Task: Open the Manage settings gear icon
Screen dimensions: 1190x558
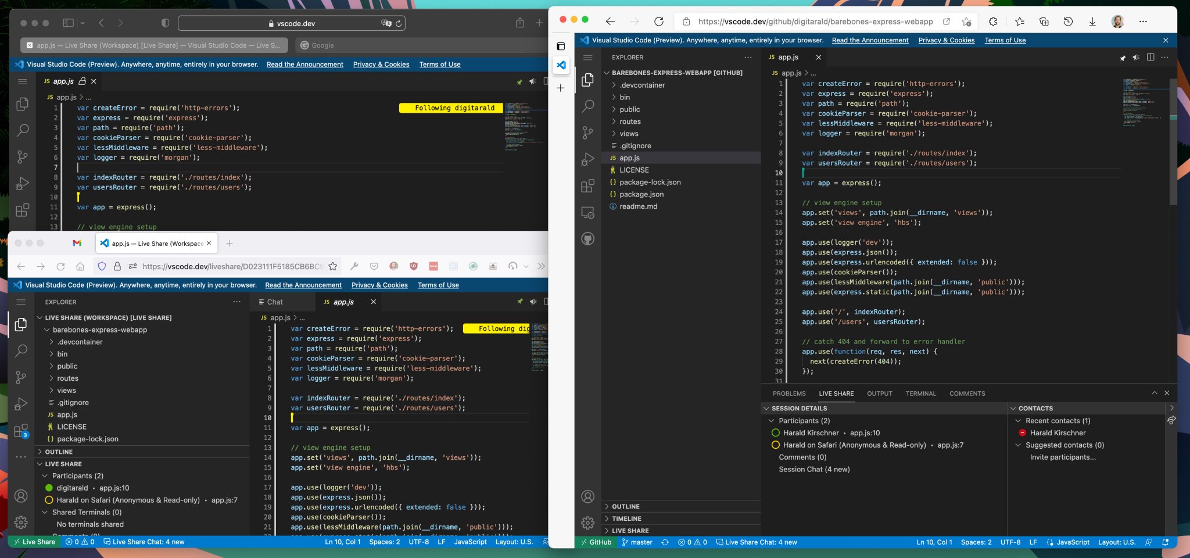Action: (588, 523)
